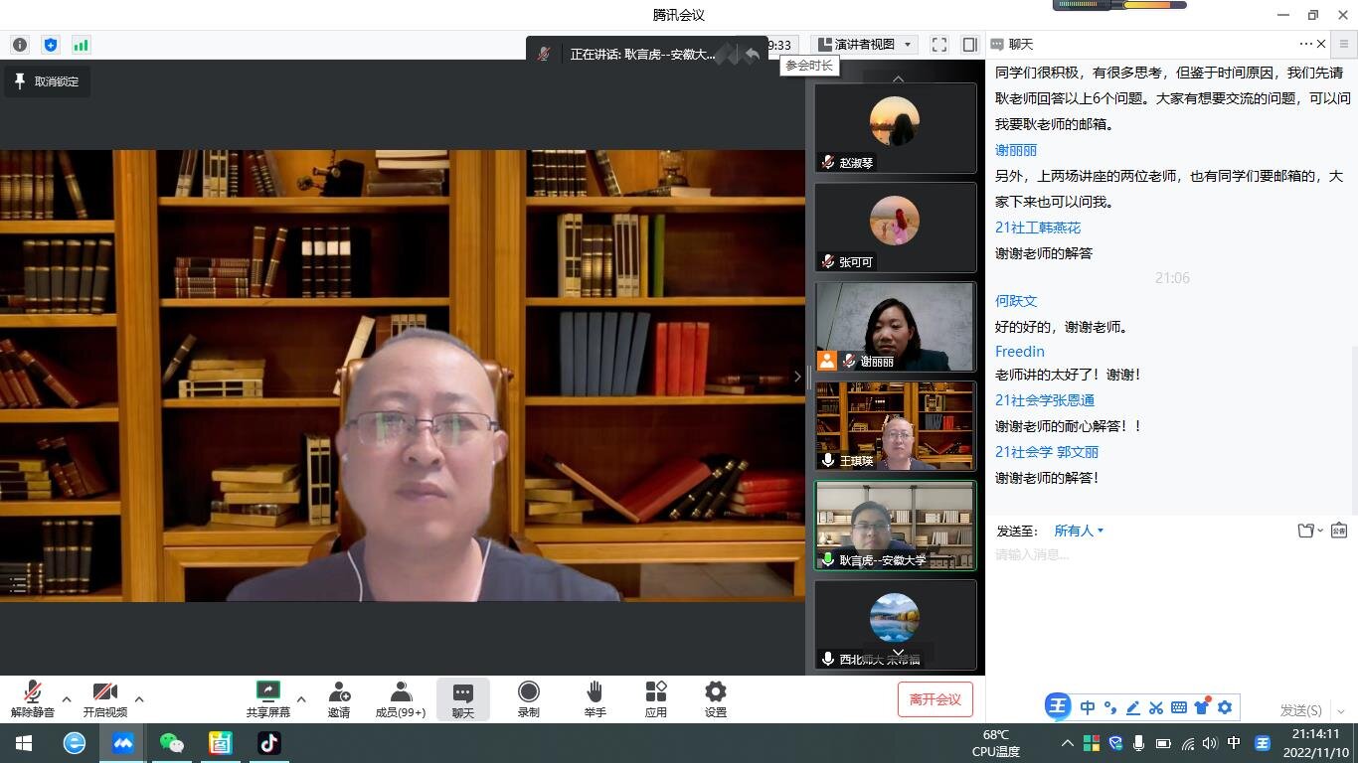Open the 所有人 recipient dropdown

(1079, 531)
